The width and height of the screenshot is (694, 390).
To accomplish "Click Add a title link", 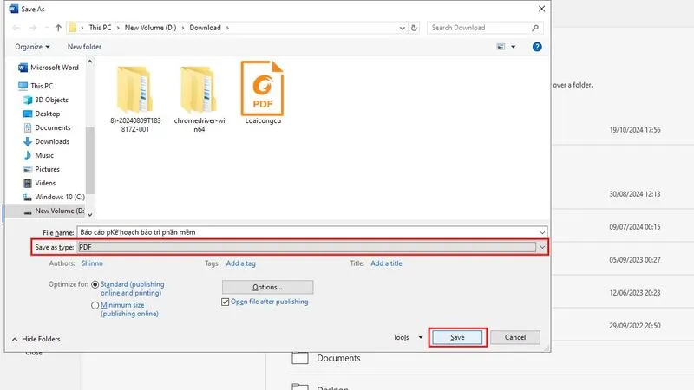I will click(x=386, y=263).
